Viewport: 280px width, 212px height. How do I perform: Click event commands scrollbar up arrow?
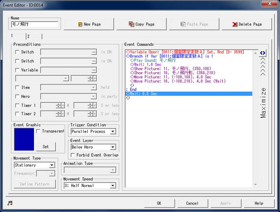point(256,53)
